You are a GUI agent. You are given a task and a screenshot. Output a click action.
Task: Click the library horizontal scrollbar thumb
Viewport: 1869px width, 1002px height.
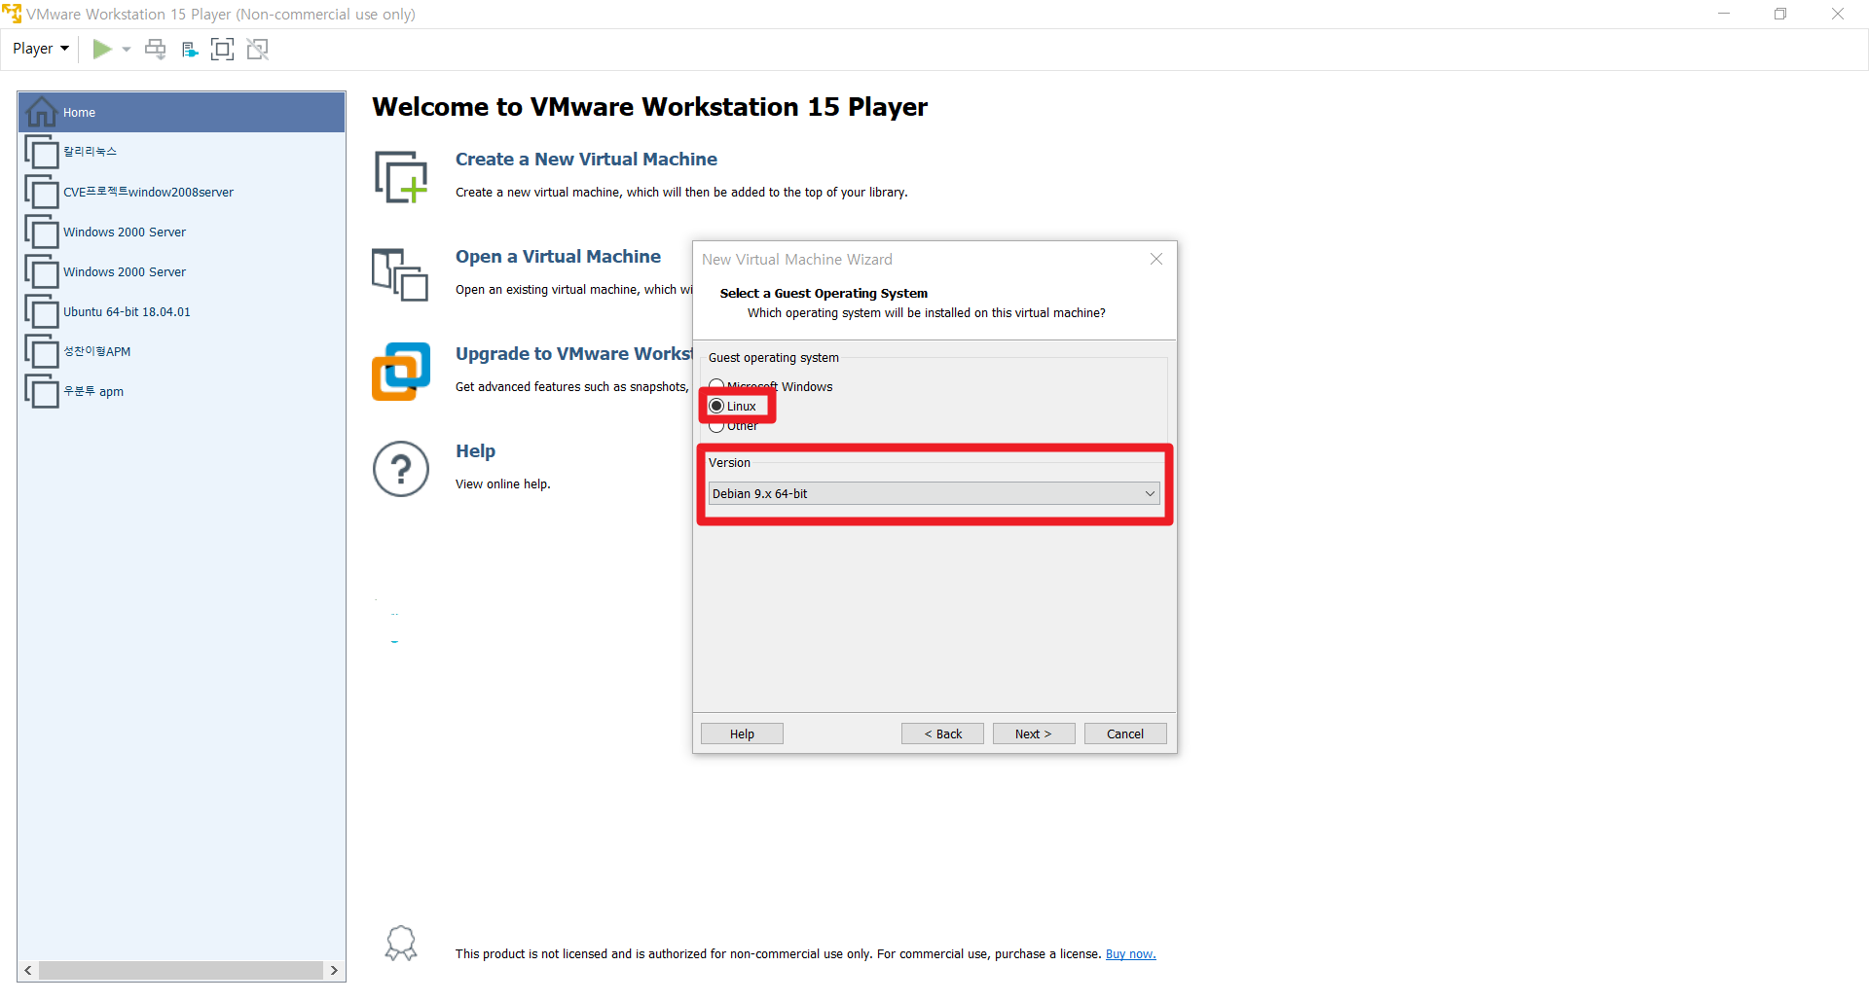pyautogui.click(x=181, y=970)
